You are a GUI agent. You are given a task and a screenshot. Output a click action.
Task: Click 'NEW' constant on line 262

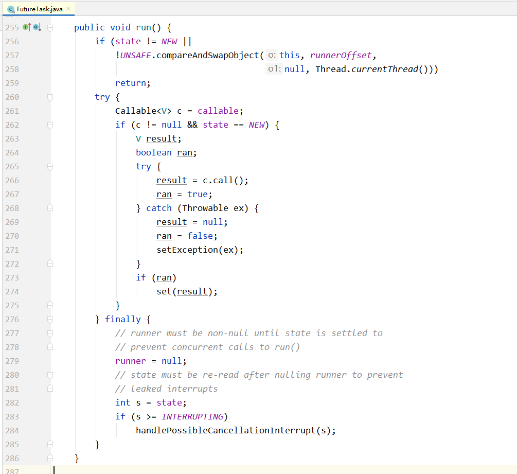[x=257, y=125]
